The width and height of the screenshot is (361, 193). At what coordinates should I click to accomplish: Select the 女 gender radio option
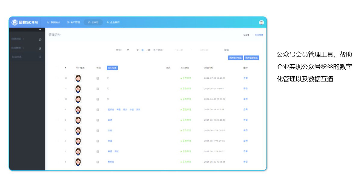pyautogui.click(x=137, y=50)
